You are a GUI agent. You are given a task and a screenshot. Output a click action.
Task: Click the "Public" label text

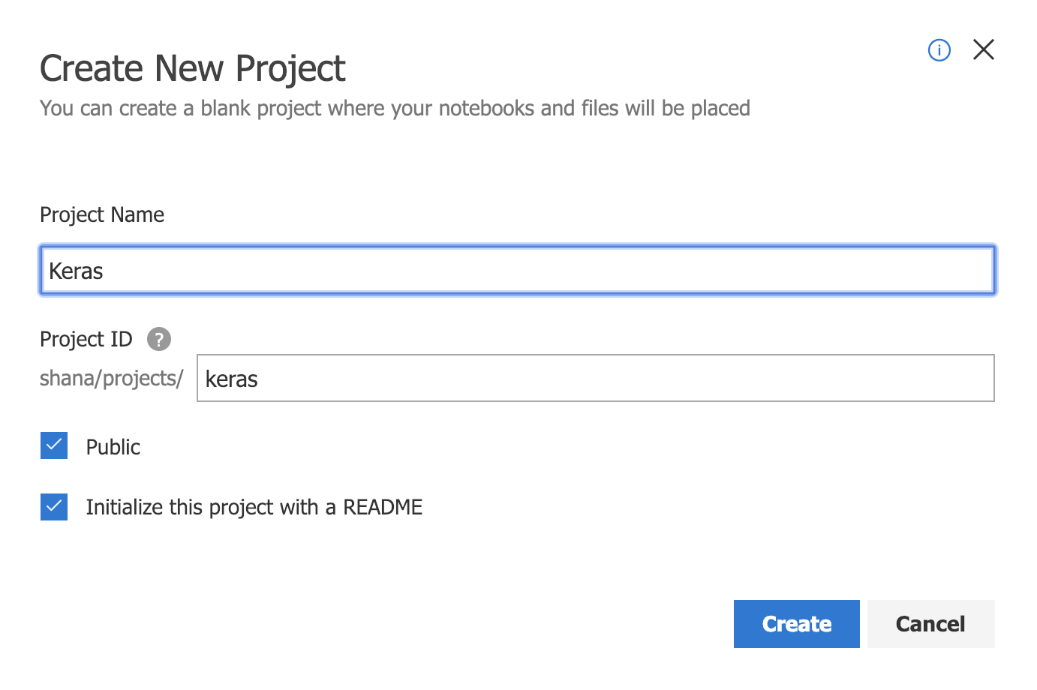coord(113,447)
